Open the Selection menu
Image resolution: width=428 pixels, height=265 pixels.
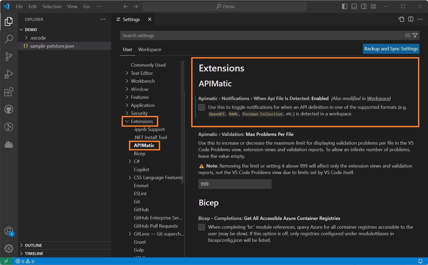click(52, 7)
